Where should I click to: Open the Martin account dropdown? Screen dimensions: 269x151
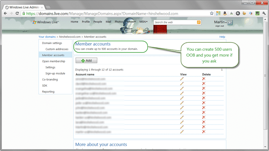pos(220,22)
